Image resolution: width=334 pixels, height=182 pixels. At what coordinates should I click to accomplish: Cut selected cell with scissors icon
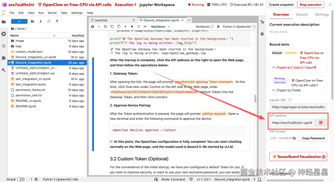pos(106,27)
